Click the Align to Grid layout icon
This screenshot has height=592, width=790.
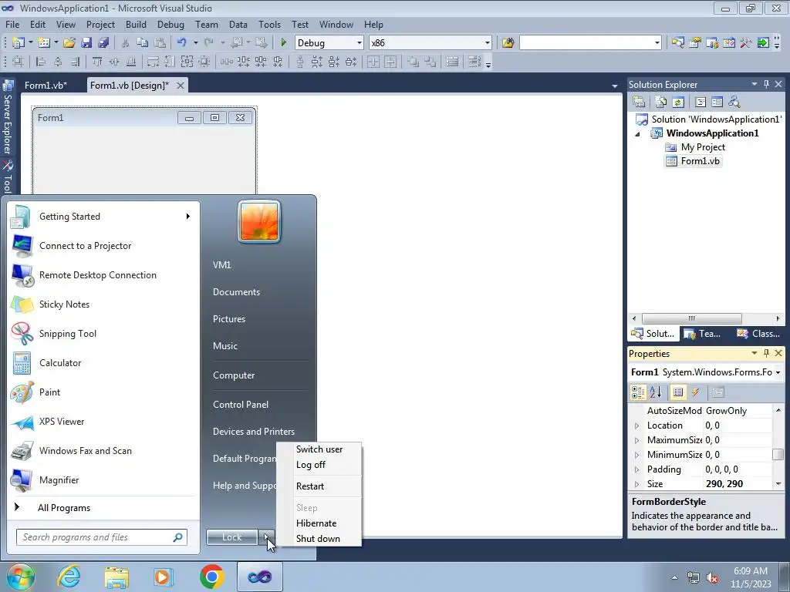pyautogui.click(x=19, y=62)
